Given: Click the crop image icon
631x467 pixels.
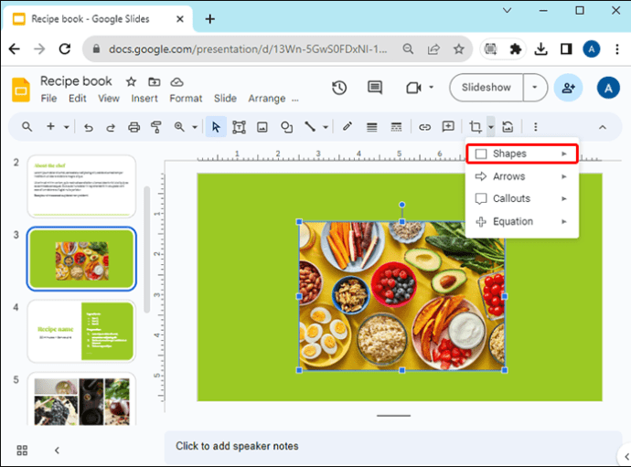Looking at the screenshot, I should (476, 127).
